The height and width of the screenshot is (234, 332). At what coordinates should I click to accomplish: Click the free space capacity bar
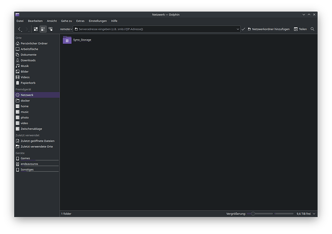click(x=284, y=214)
